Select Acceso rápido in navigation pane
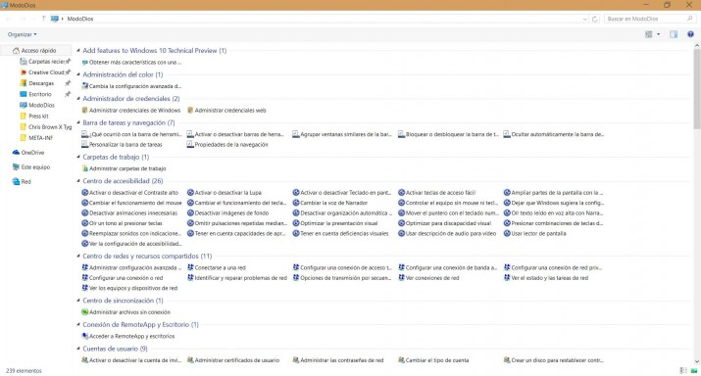Screen dimensions: 701x376 click(35, 51)
